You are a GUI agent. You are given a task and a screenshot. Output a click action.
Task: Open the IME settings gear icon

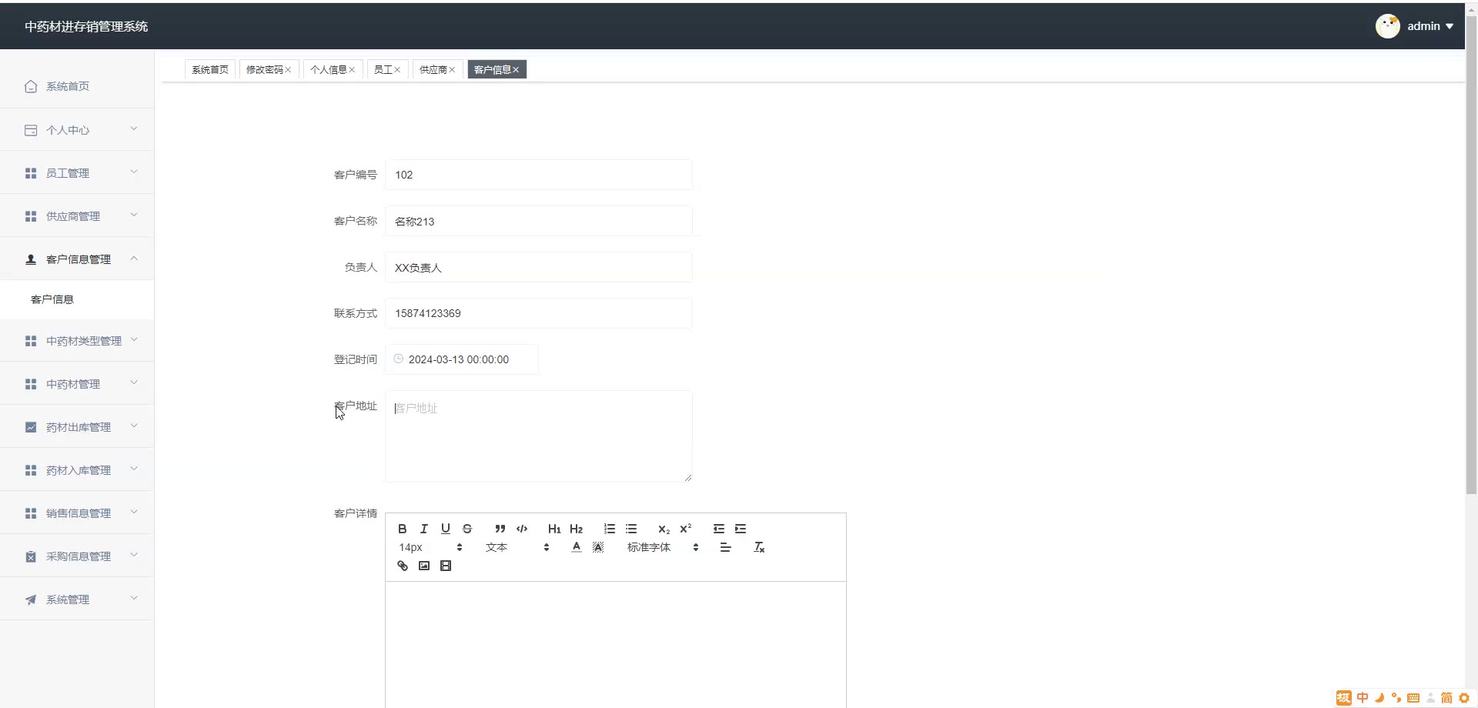[1464, 698]
